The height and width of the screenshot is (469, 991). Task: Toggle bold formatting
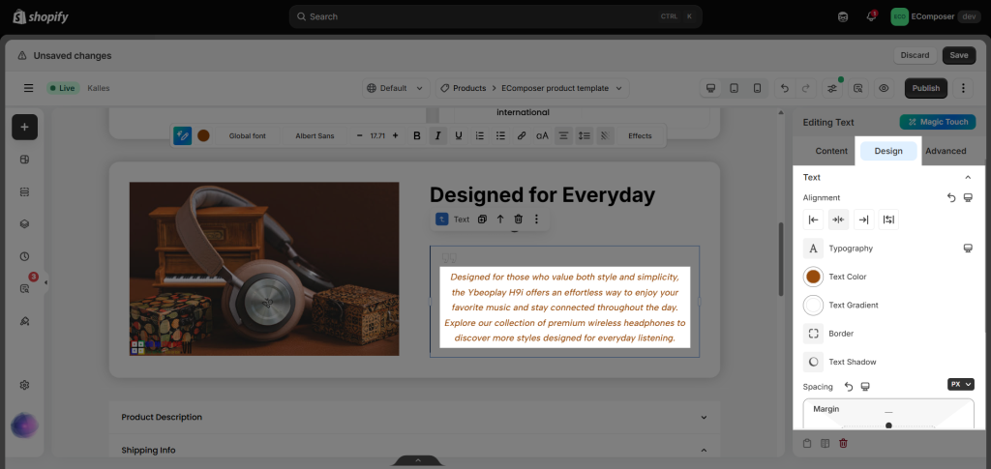tap(416, 135)
